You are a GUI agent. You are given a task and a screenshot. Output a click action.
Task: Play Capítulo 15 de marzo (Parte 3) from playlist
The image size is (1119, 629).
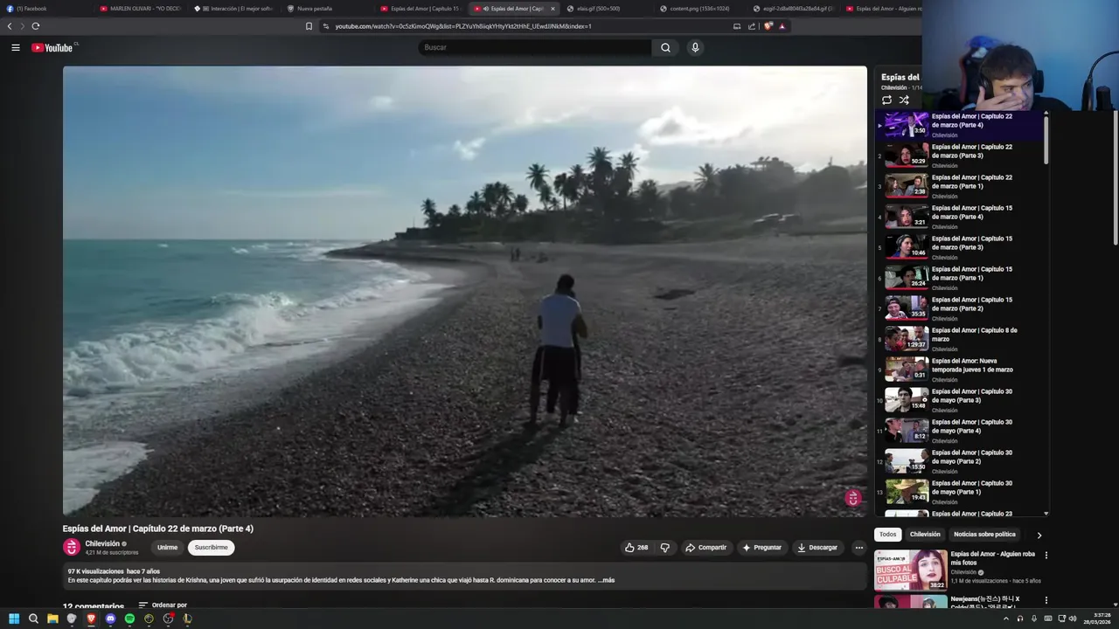(x=962, y=247)
